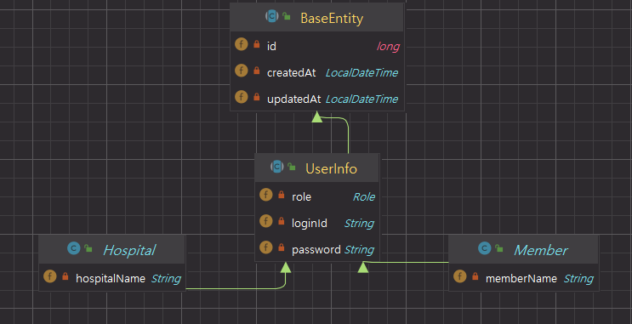Click the field icon of updatedAt
This screenshot has height=324, width=632.
241,97
